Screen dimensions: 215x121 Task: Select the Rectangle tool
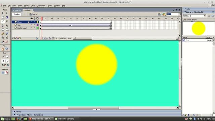[7, 30]
